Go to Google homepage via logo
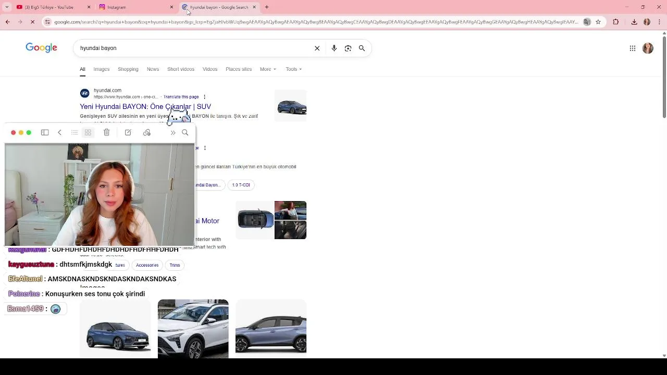Screen dimensions: 667x375 41,48
